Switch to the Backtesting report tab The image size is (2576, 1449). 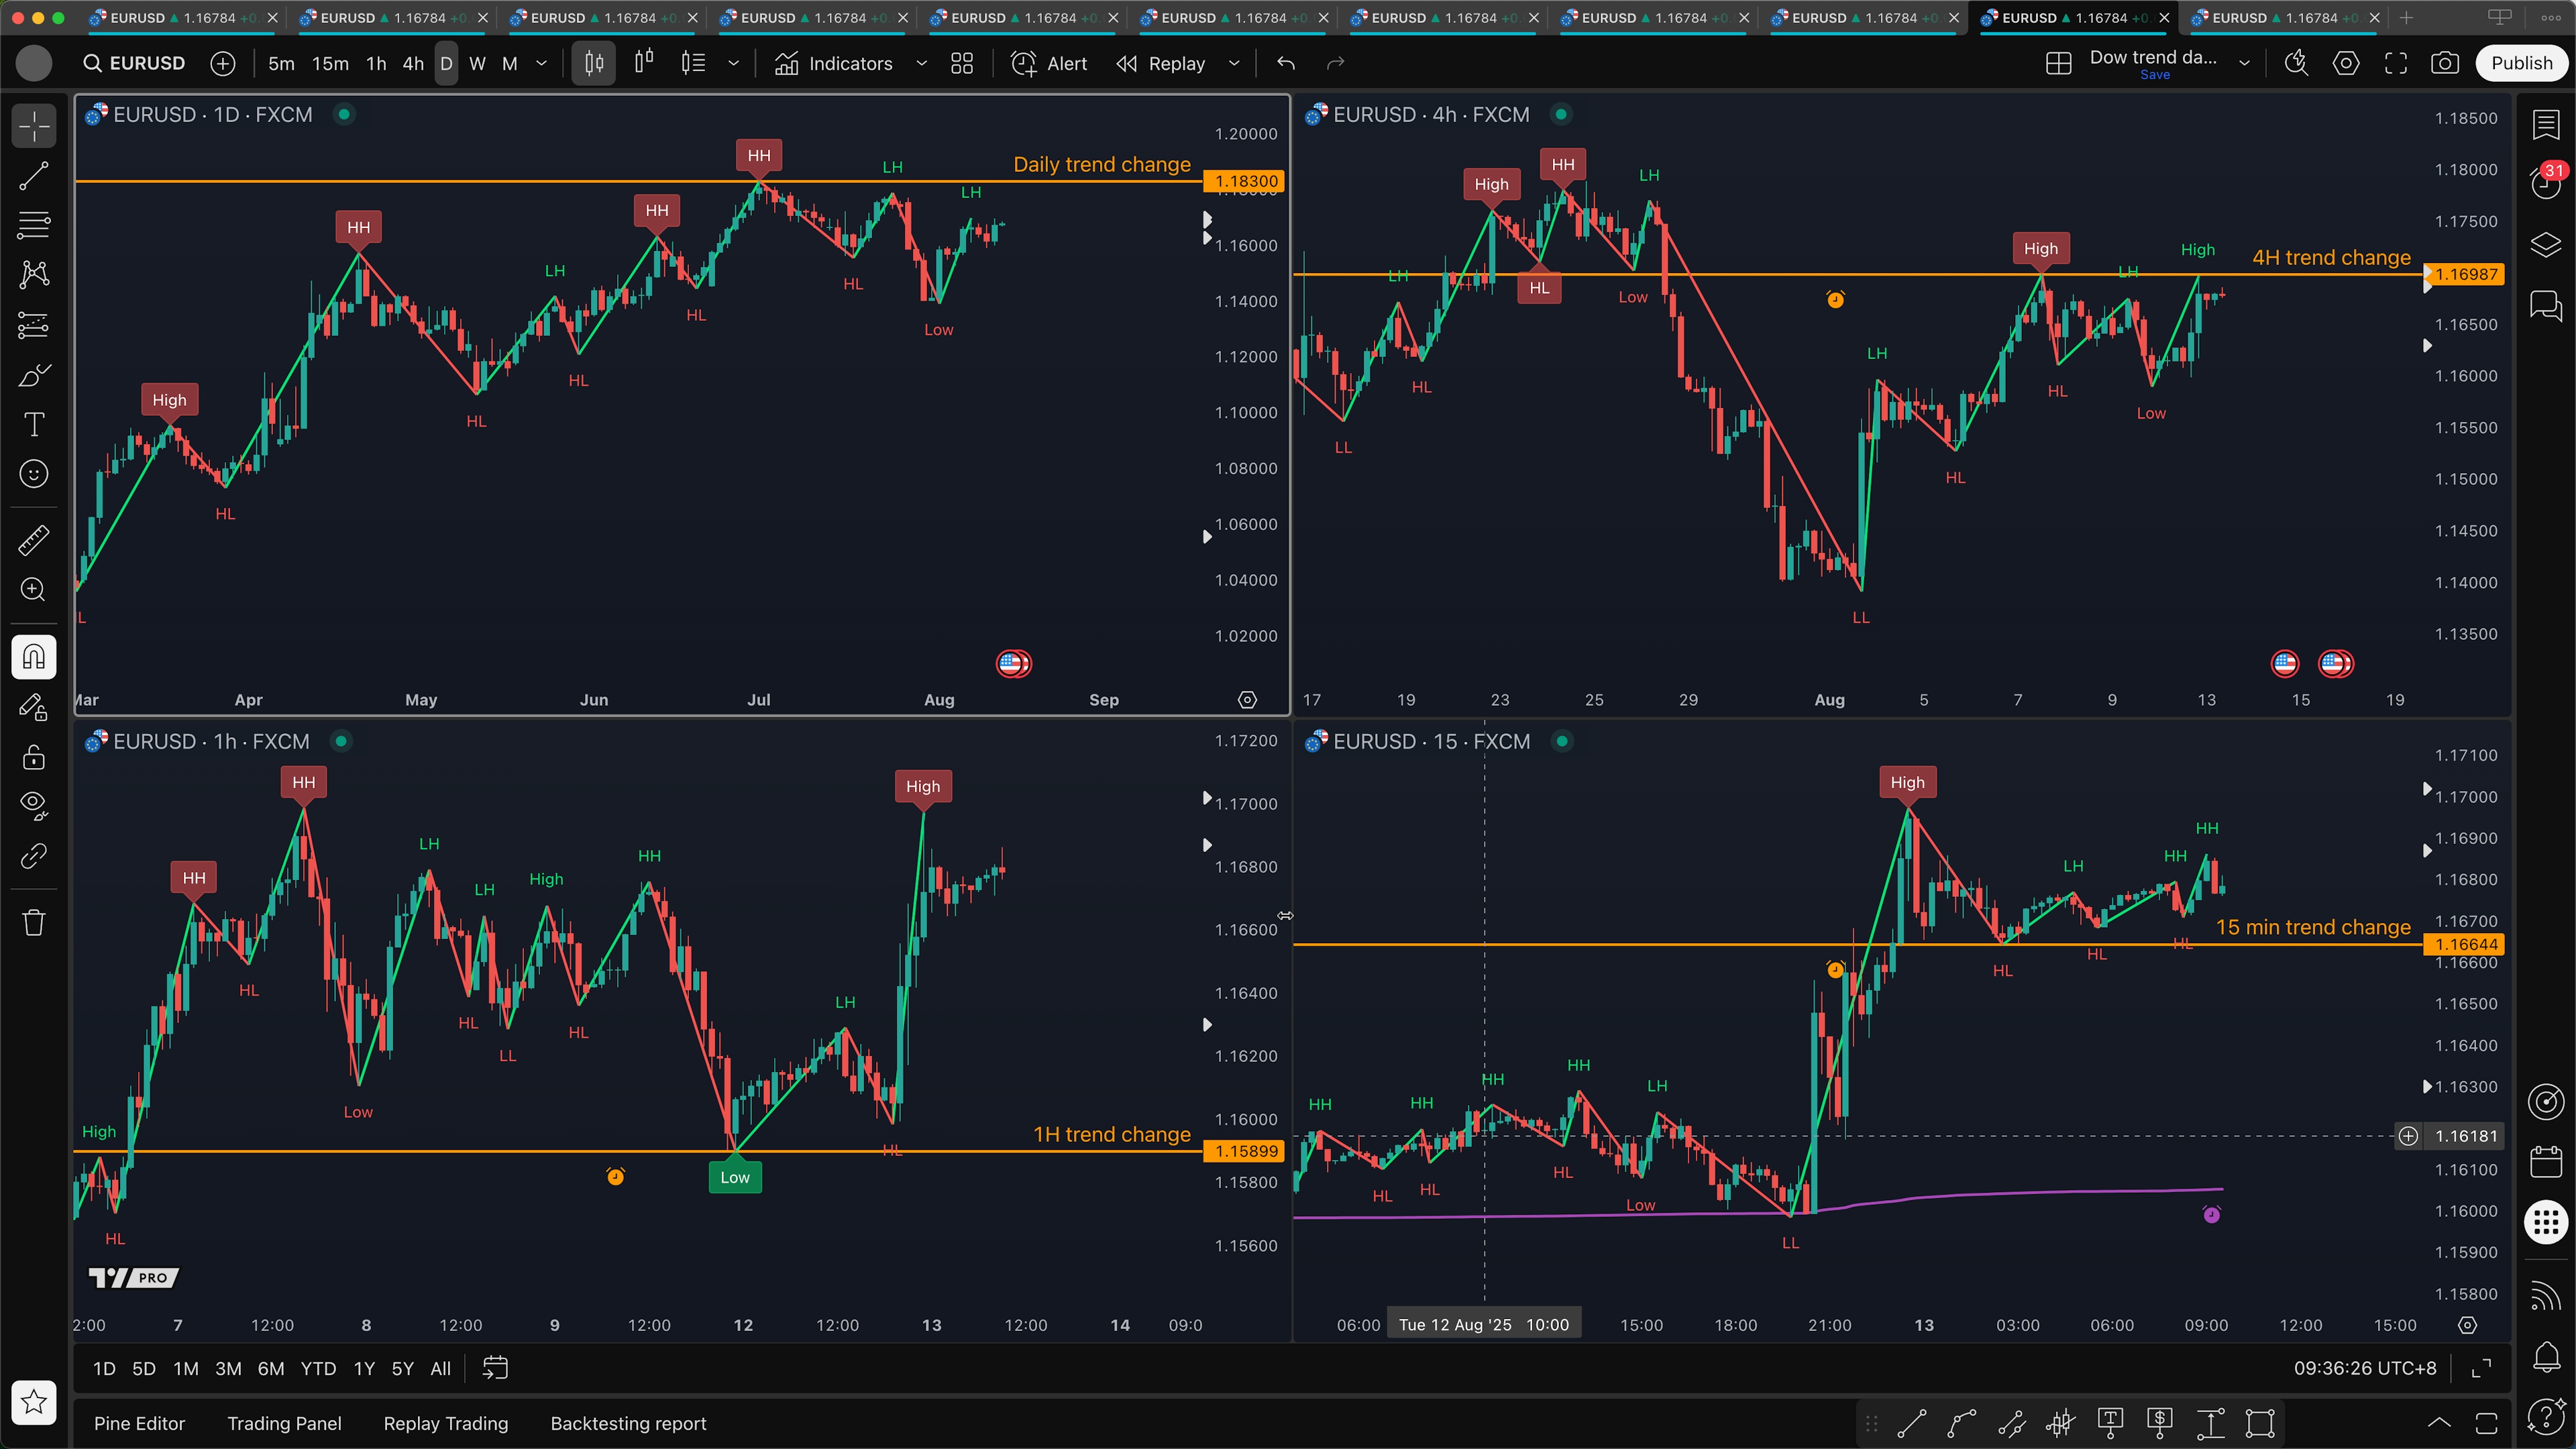(x=628, y=1423)
